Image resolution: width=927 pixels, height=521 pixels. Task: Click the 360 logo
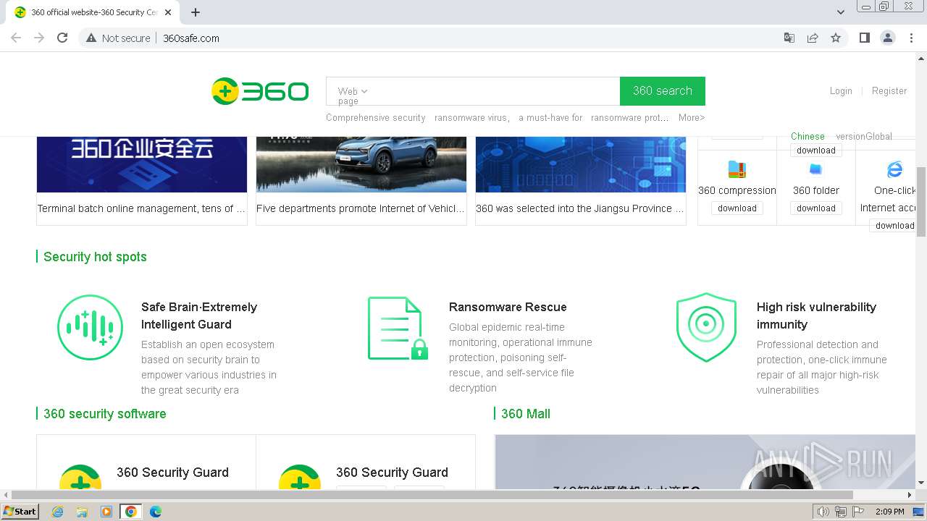[x=259, y=91]
